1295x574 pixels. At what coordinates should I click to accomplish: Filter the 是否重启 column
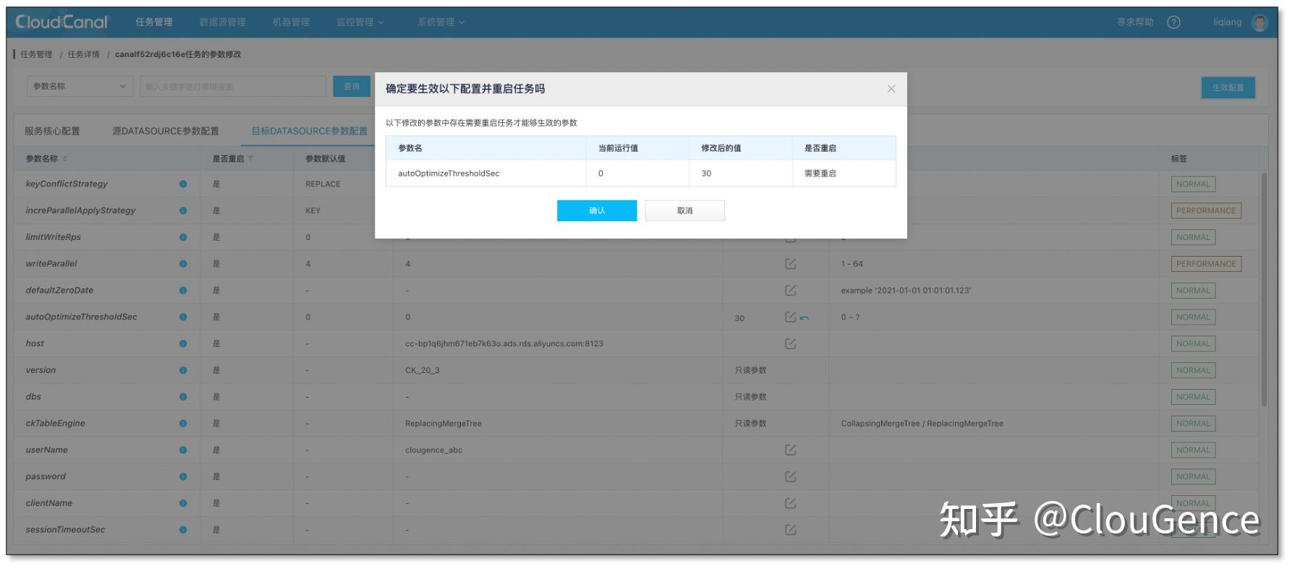click(250, 158)
